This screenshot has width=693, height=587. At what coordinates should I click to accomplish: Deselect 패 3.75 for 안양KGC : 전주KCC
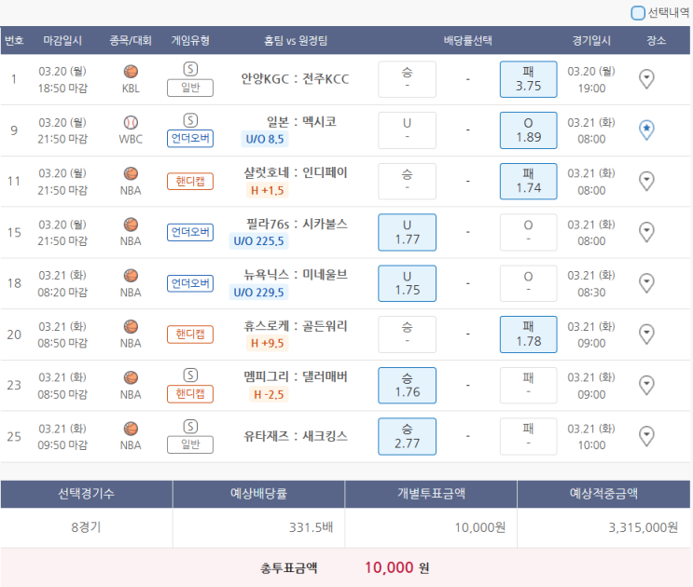528,79
